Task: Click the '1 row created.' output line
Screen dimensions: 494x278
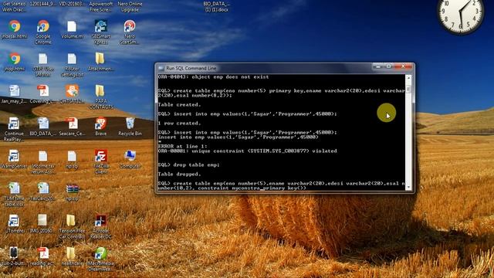Action: [x=179, y=124]
